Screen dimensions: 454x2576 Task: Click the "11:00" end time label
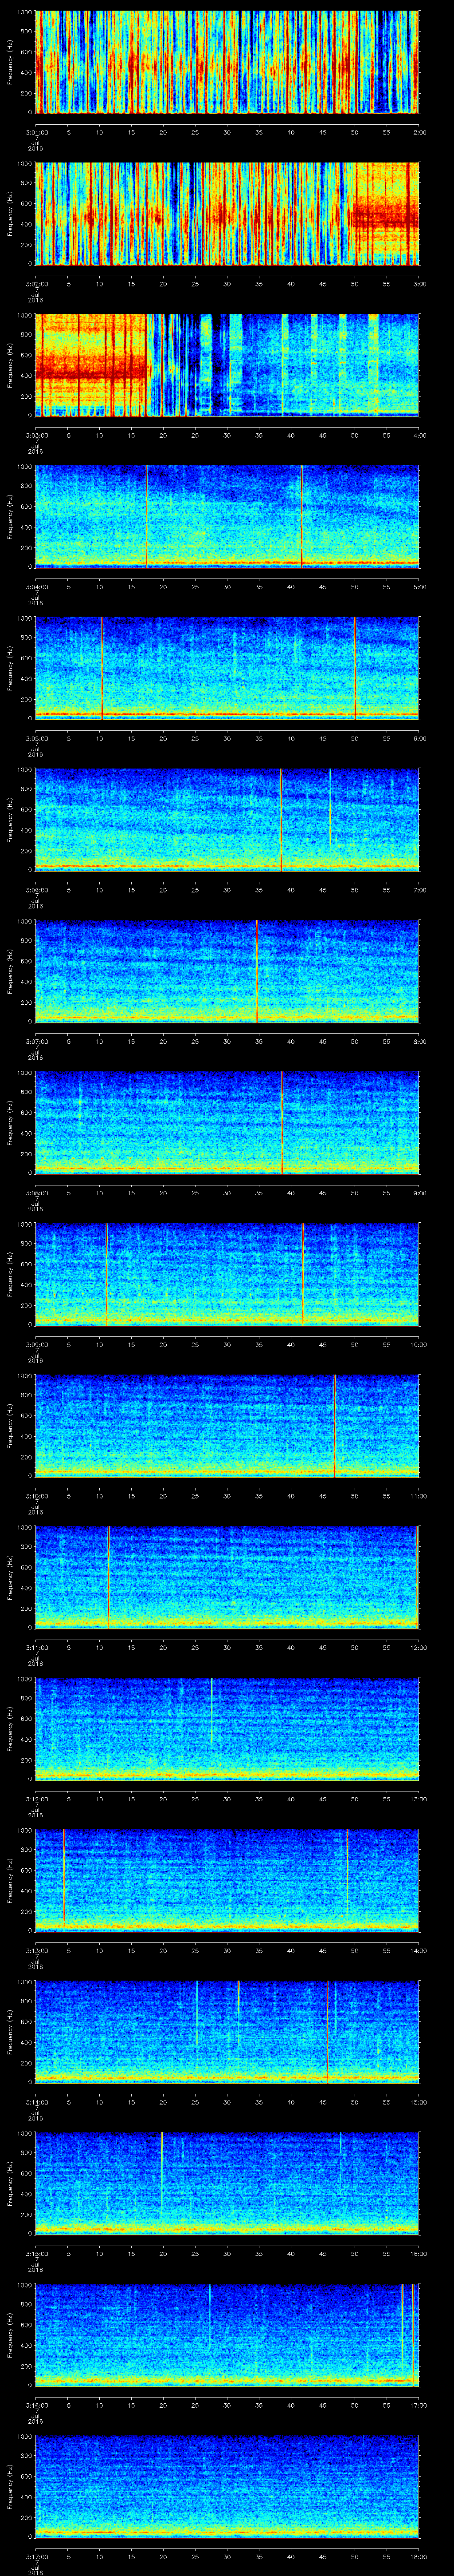pyautogui.click(x=418, y=1495)
